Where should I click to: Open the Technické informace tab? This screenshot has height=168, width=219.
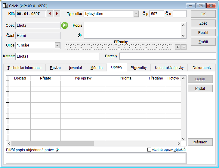coord(24,68)
